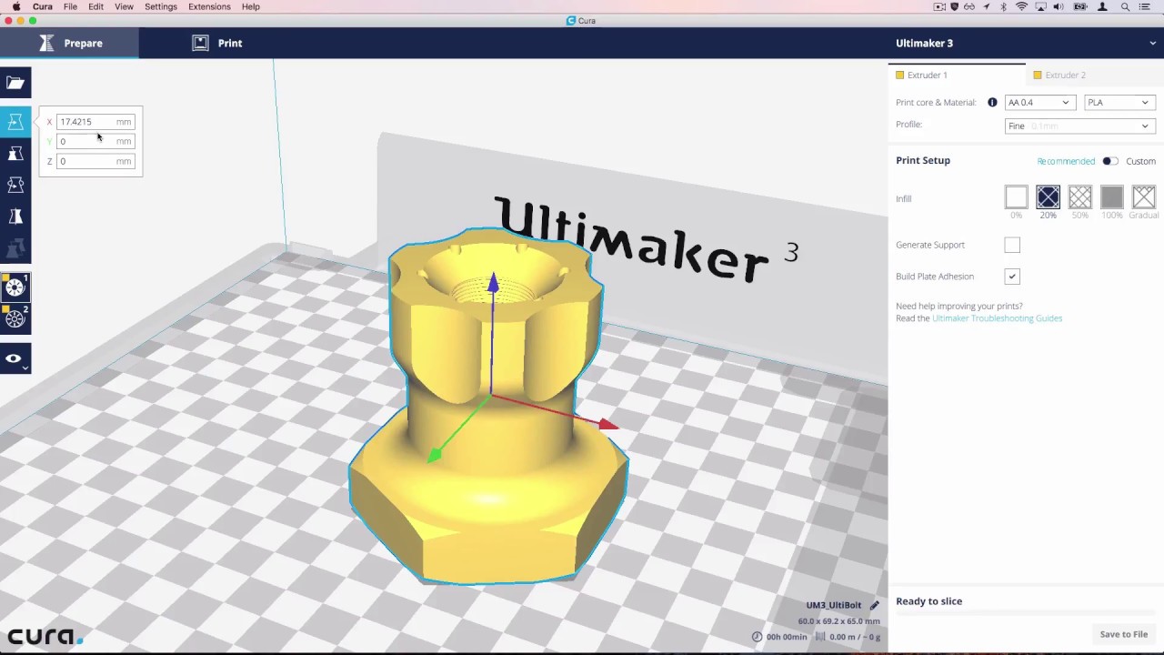The height and width of the screenshot is (655, 1164).
Task: Select the Rotate tool
Action: tap(15, 185)
